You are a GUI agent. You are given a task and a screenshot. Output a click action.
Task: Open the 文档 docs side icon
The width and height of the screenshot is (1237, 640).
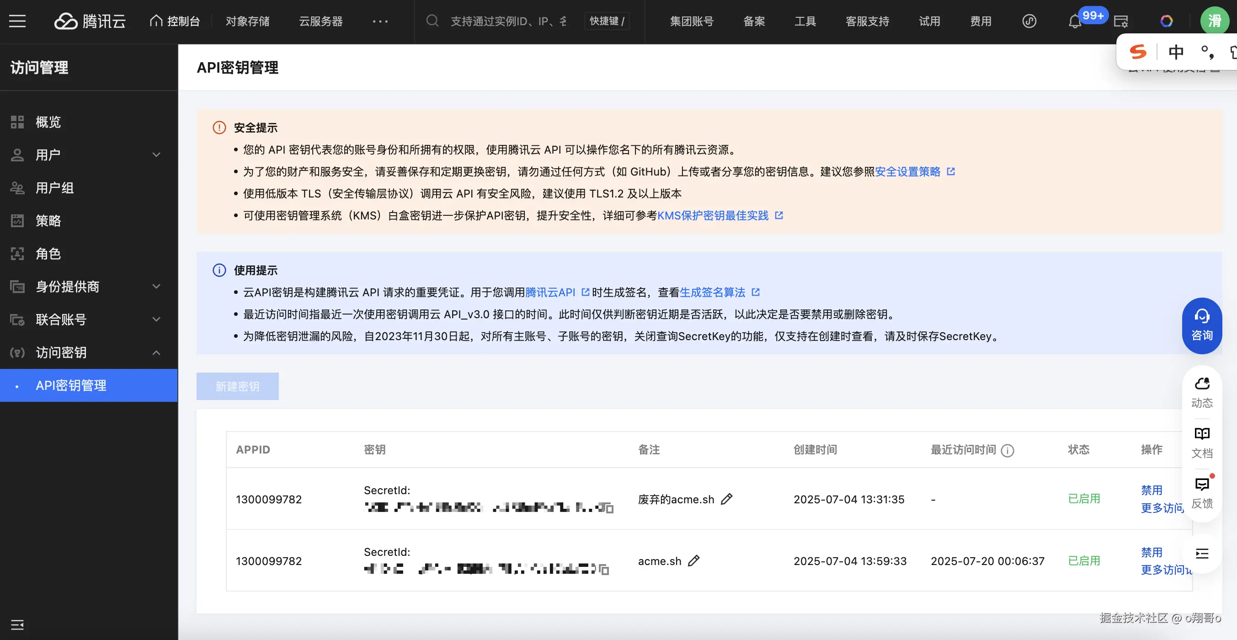1201,443
